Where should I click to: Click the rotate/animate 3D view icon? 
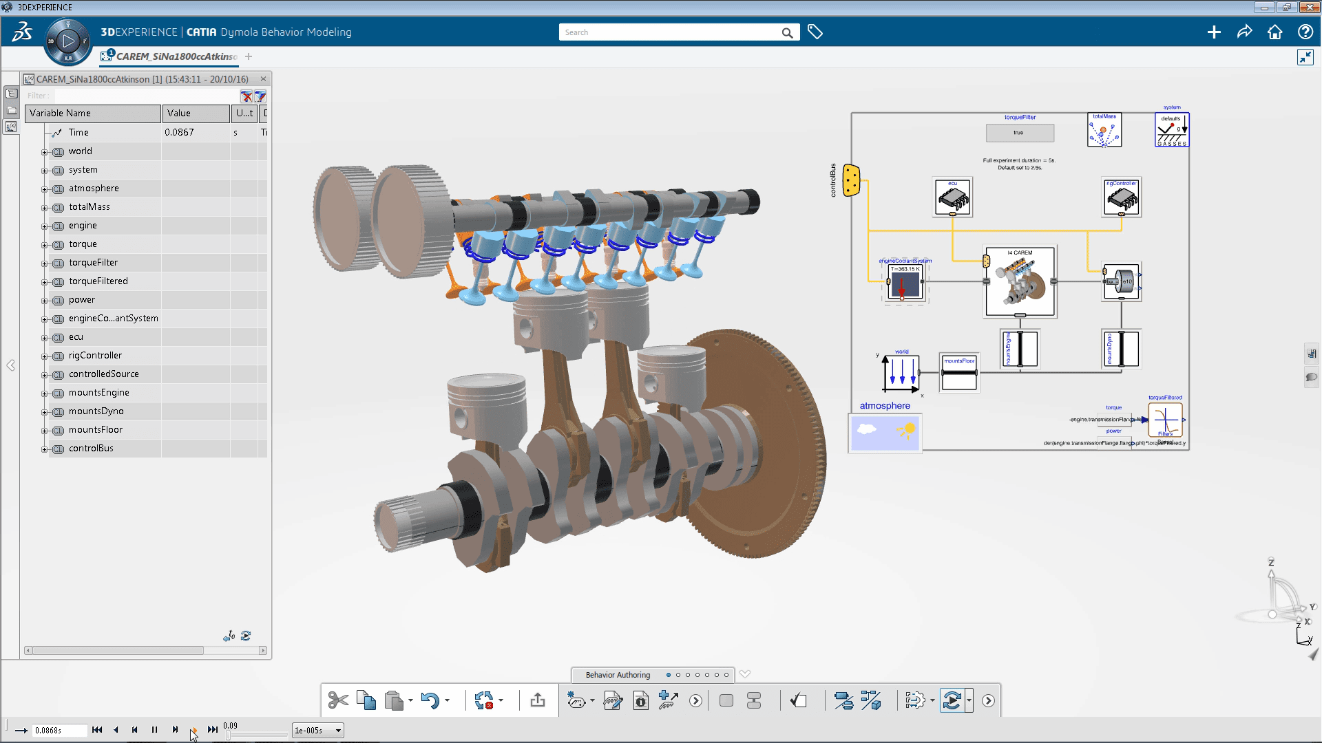pos(952,700)
